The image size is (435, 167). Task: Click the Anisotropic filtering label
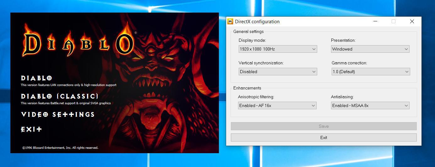click(256, 97)
